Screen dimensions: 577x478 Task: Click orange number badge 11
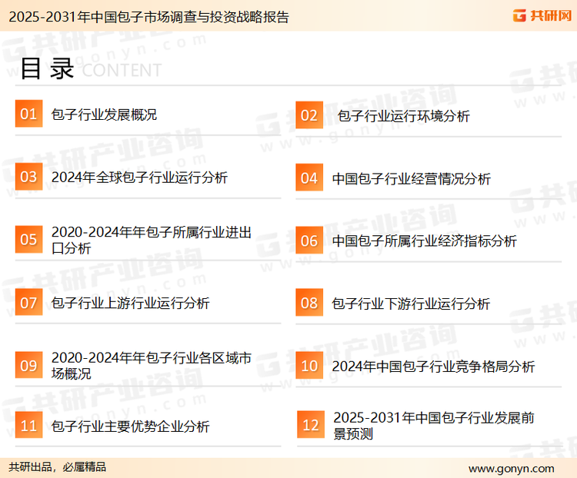(28, 425)
